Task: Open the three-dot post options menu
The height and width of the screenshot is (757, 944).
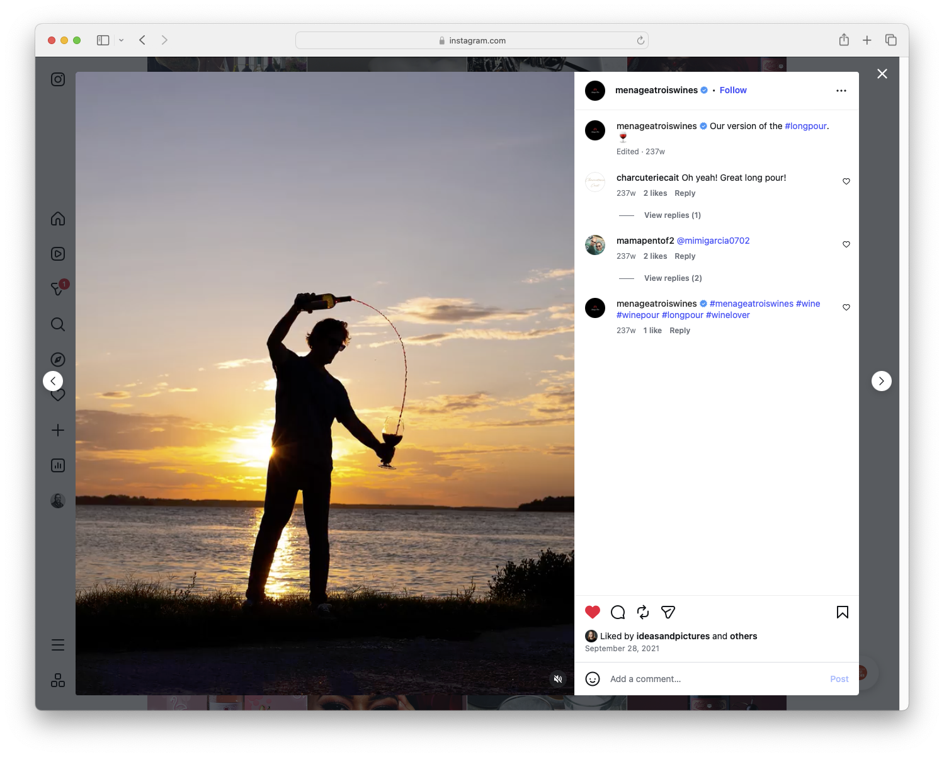Action: [x=841, y=90]
